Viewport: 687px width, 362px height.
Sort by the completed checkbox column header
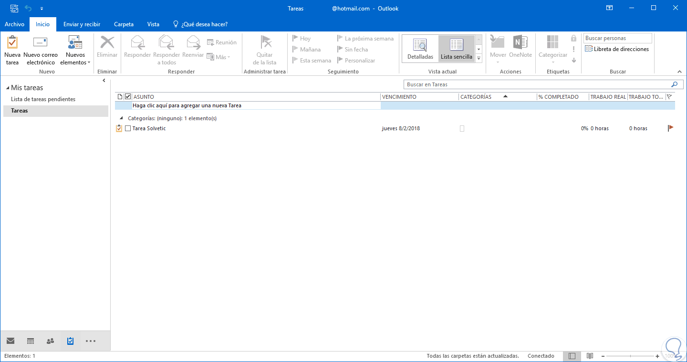click(x=128, y=97)
